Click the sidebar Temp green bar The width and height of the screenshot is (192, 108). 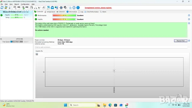tap(17, 17)
